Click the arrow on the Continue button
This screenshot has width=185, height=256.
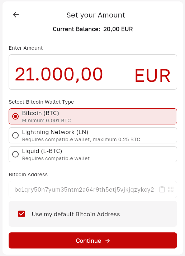click(x=108, y=241)
